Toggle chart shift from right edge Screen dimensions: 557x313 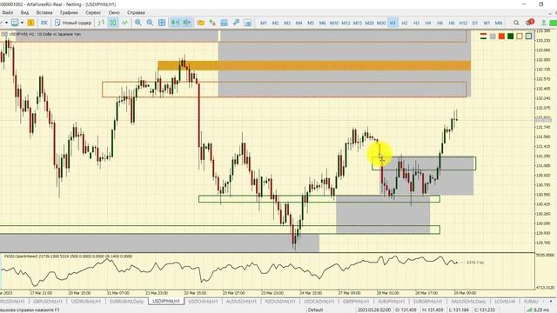[187, 23]
